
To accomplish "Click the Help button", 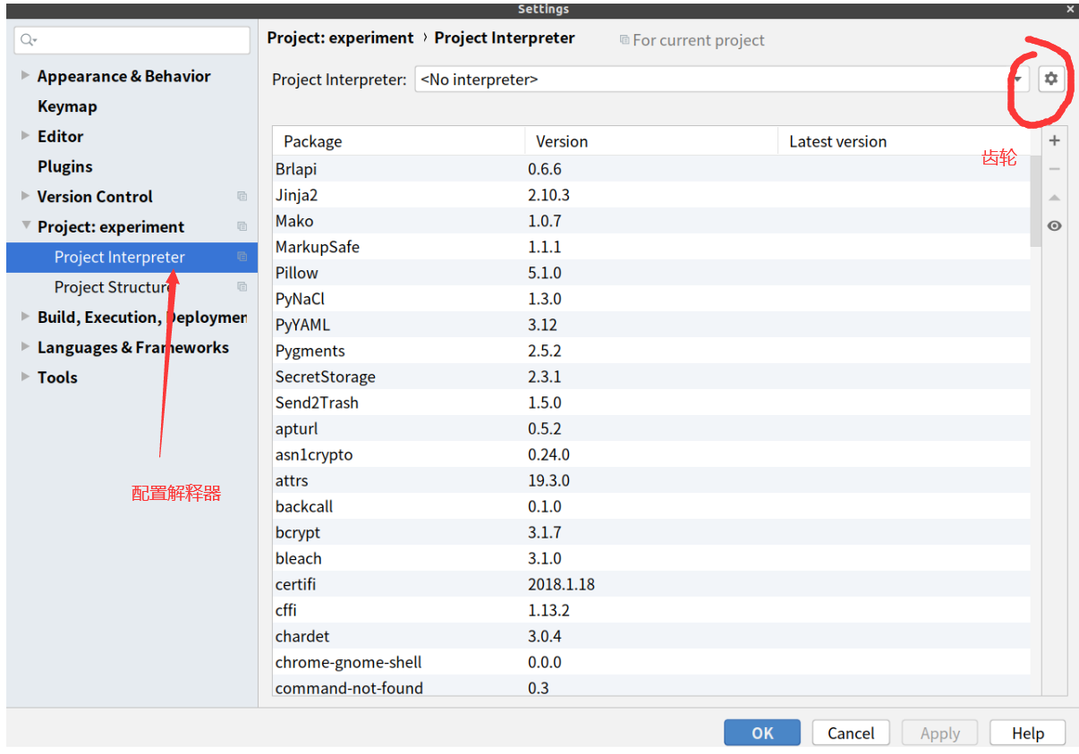I will click(x=1028, y=733).
